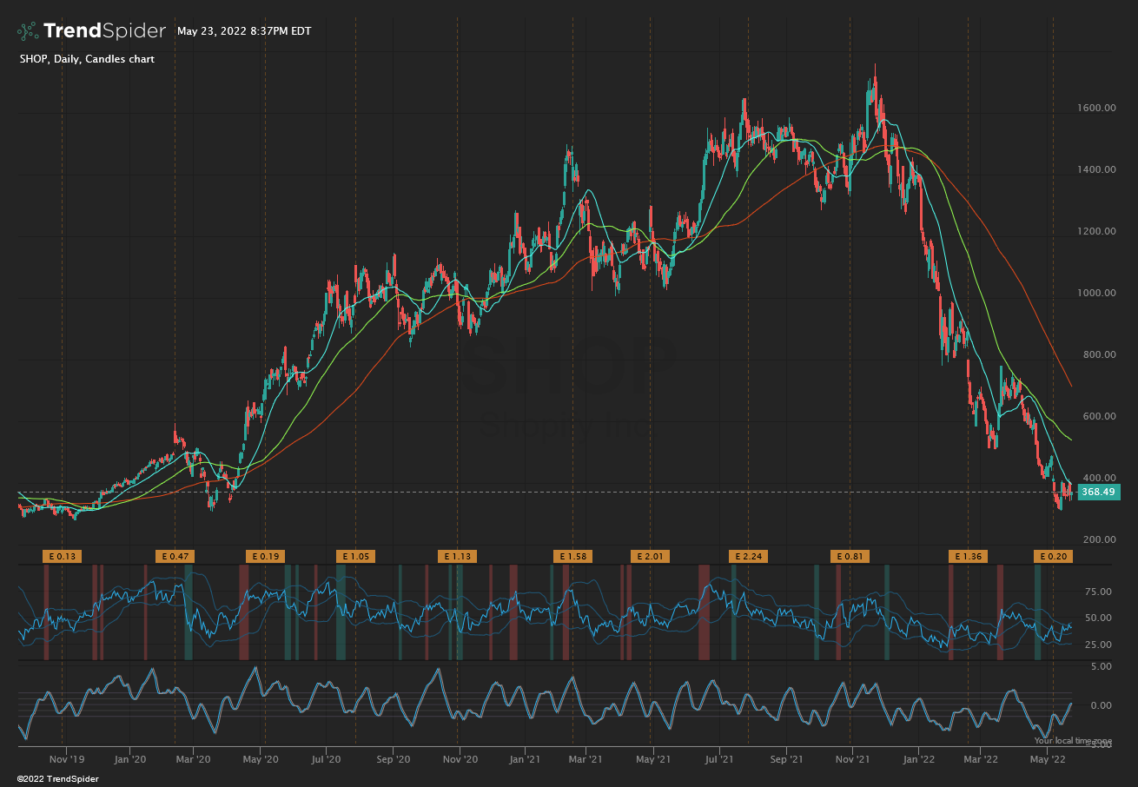The height and width of the screenshot is (787, 1138).
Task: Click the TrendSpider spider logo icon
Action: click(x=28, y=31)
